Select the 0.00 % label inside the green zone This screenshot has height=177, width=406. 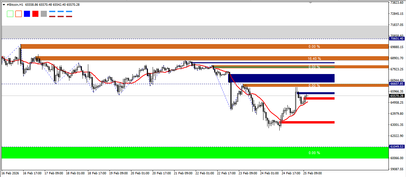click(x=314, y=153)
